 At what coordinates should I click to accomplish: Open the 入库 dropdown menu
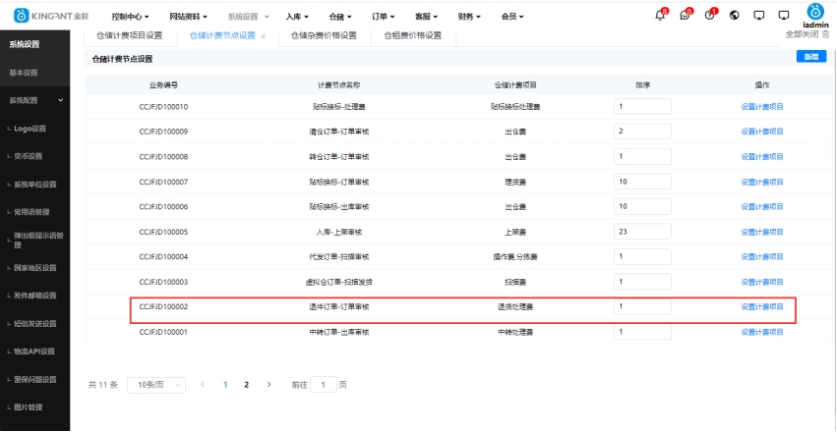(297, 17)
